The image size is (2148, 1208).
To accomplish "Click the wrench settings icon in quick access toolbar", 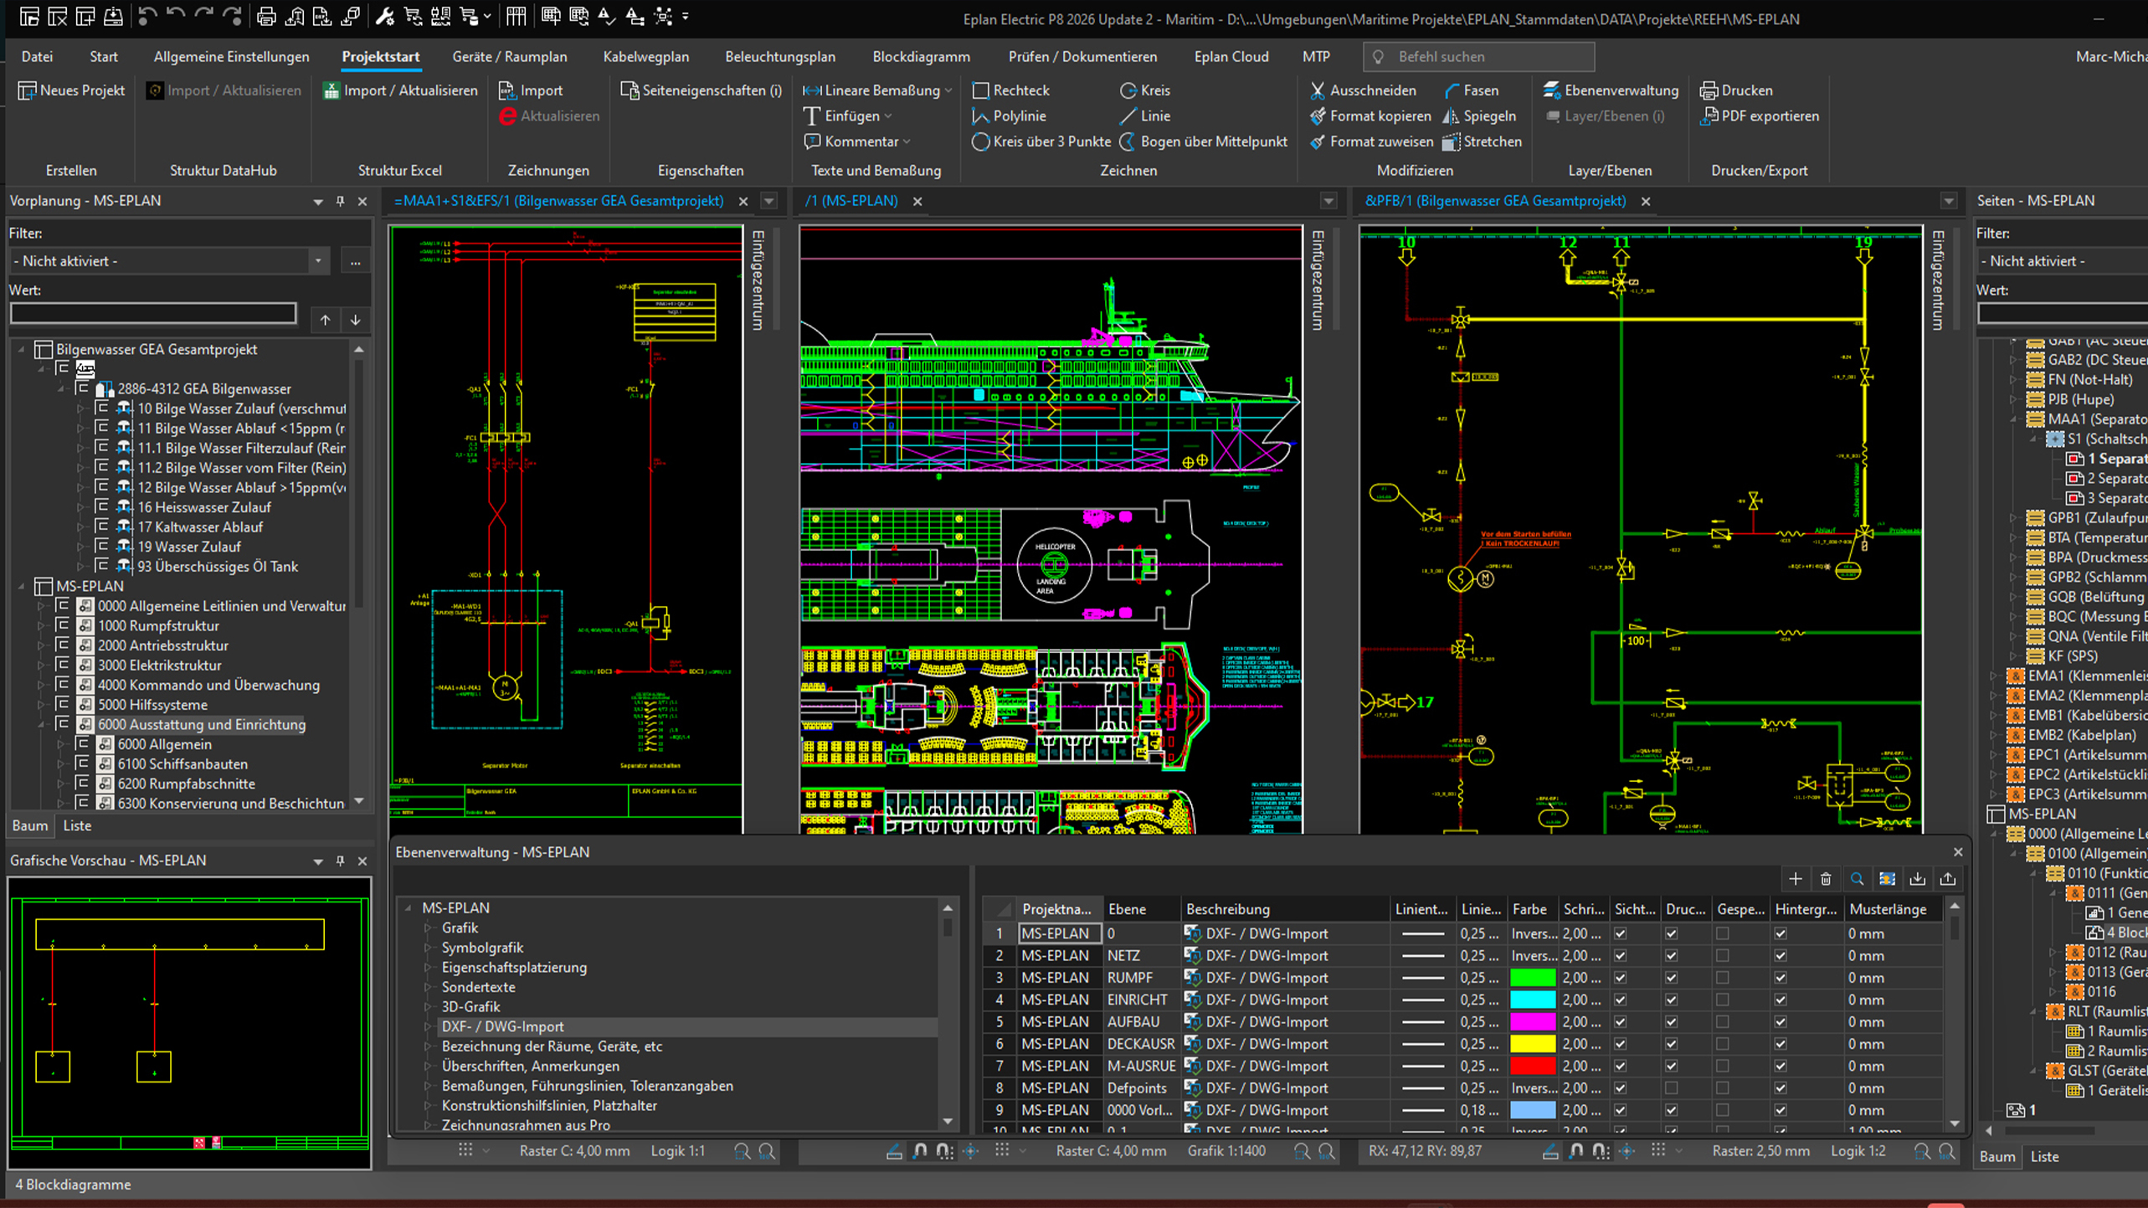I will (x=384, y=16).
